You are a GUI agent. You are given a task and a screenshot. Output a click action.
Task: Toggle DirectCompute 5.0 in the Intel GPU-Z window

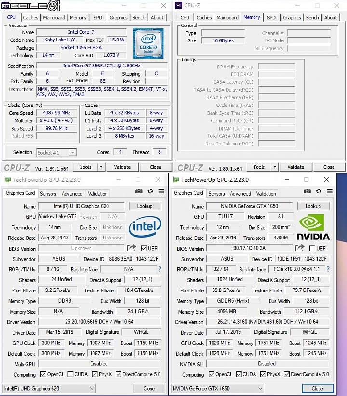pos(119,374)
